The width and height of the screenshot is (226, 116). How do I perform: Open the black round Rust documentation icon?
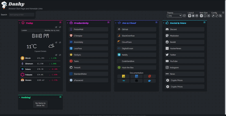click(x=136, y=81)
